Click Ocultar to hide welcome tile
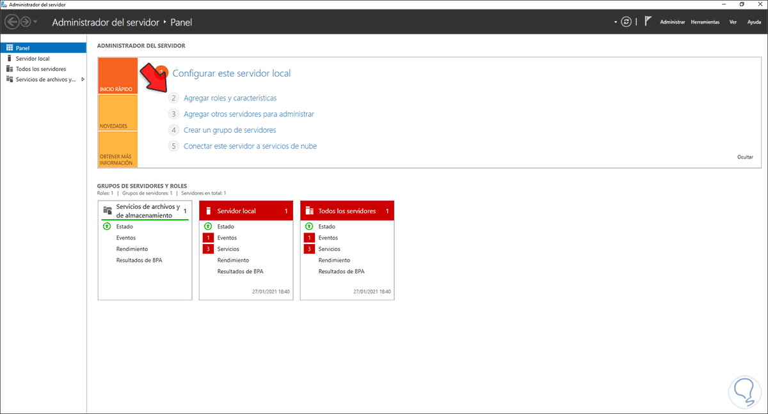This screenshot has height=414, width=768. (745, 157)
